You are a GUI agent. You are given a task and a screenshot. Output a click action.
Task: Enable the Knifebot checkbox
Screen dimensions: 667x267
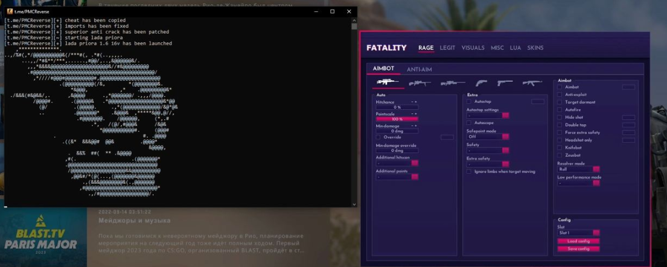point(560,148)
